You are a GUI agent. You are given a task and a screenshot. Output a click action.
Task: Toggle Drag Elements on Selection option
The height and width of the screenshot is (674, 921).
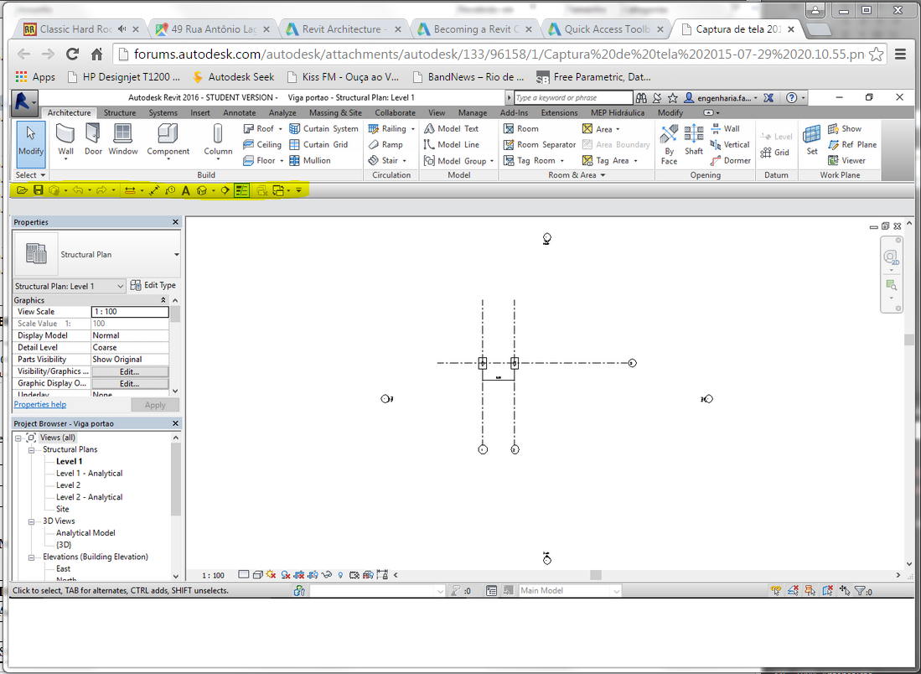point(845,590)
